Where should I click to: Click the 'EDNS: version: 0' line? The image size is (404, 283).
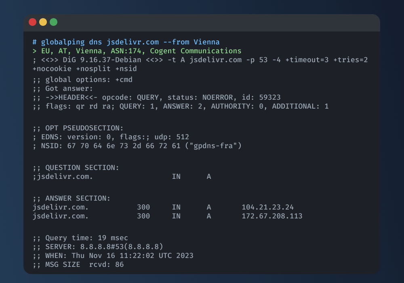(111, 137)
